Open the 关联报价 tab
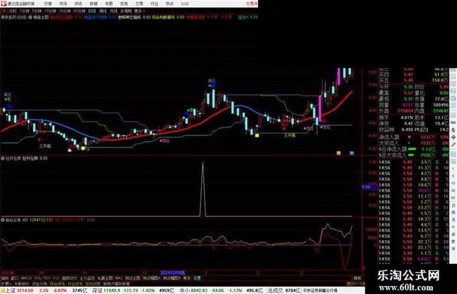 (x=22, y=283)
